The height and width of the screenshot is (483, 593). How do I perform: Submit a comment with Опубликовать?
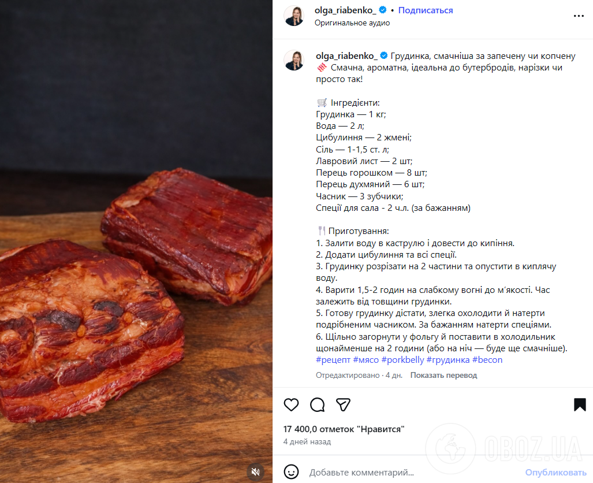[x=555, y=471]
